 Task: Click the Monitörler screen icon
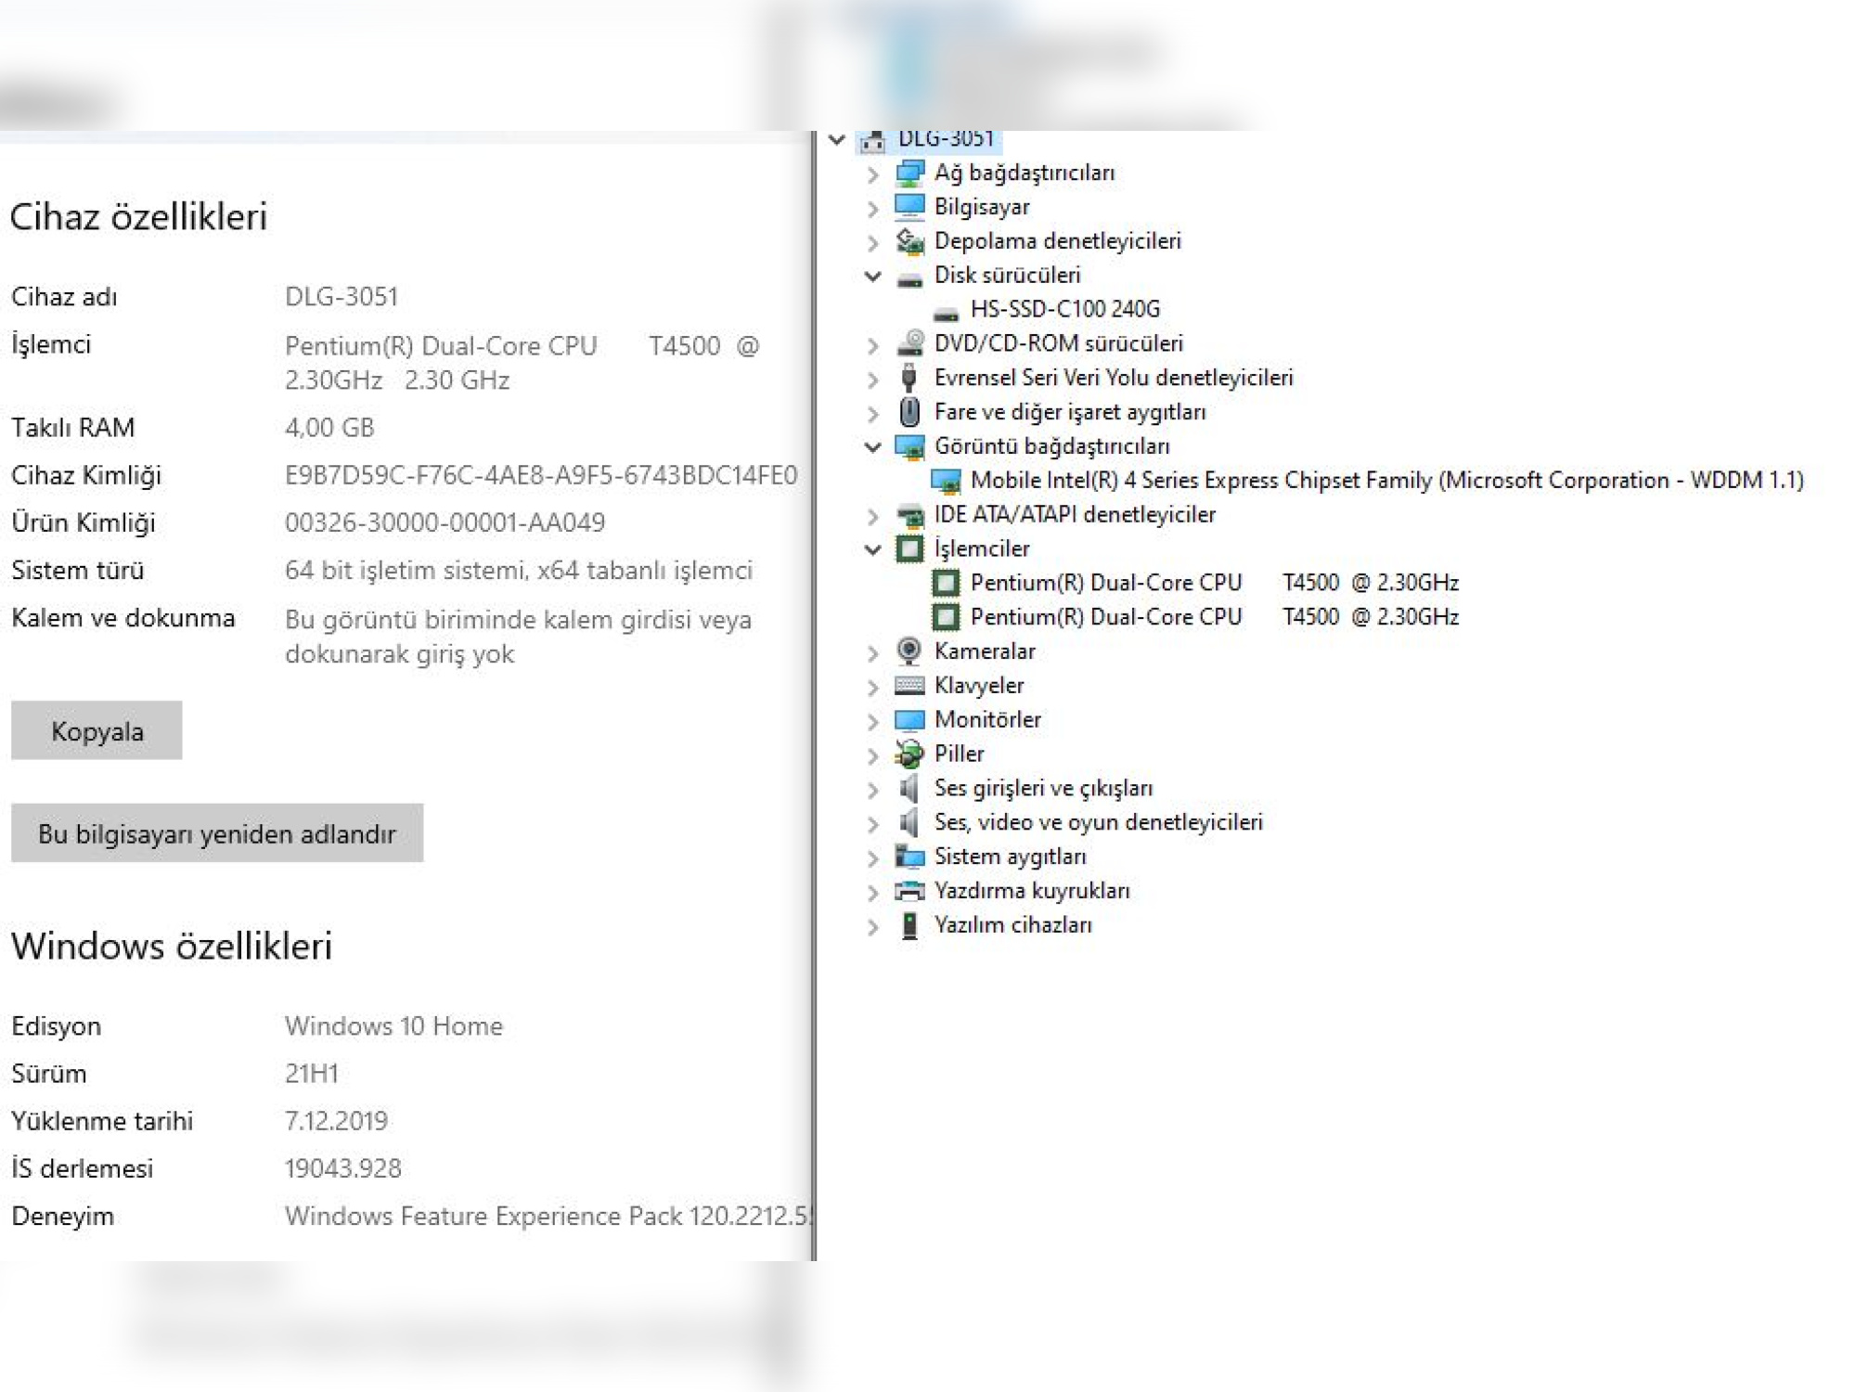909,720
